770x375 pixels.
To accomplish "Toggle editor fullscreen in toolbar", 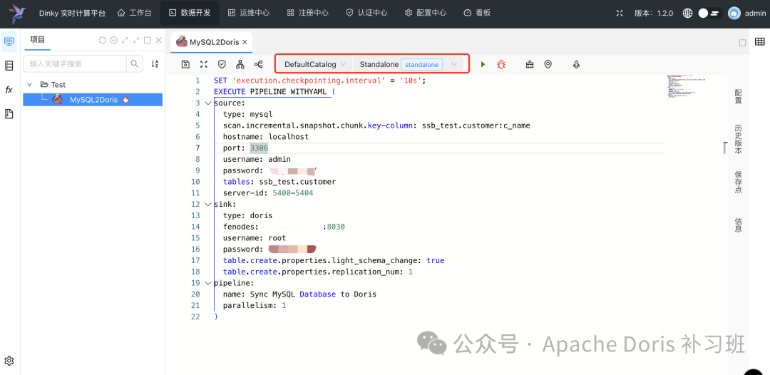I will (204, 64).
